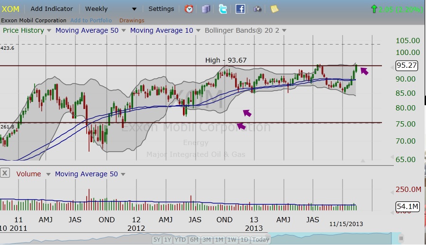The height and width of the screenshot is (245, 426).
Task: Open the yellow sticky note icon
Action: tap(274, 9)
